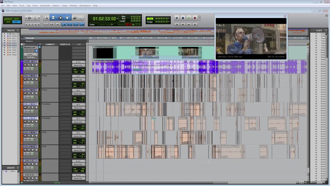Close the video preview window

(x=285, y=16)
